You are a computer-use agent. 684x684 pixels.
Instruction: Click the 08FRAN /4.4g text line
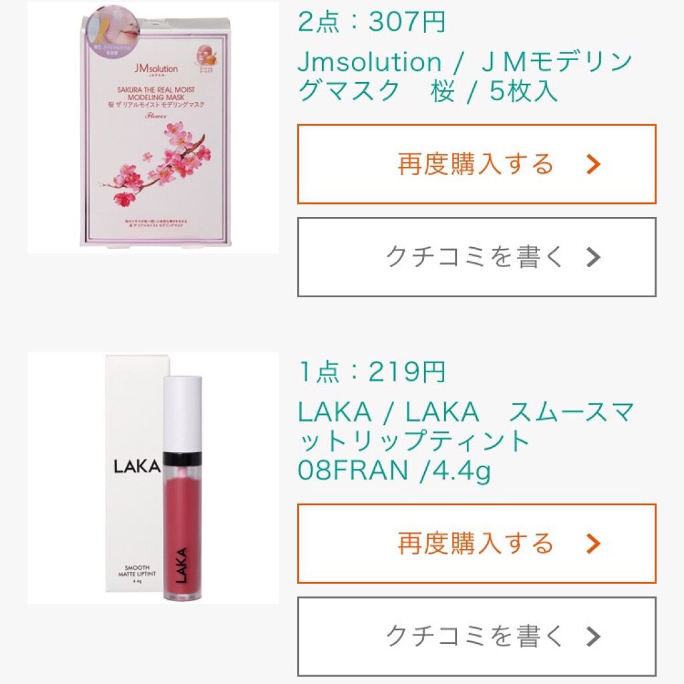[x=394, y=470]
